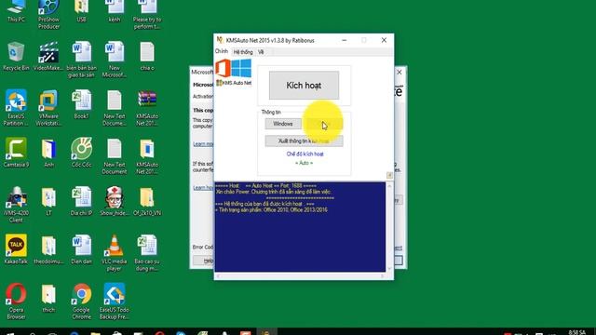Select New Text Docume... file beside Book1
Viewport: 596px width, 335px height.
click(114, 108)
